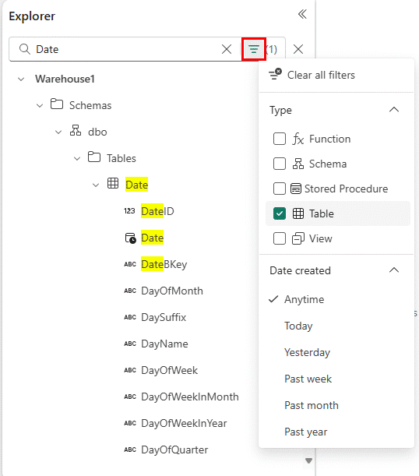Viewport: 419px width, 476px height.
Task: Click the scroll down arrow in Explorer
Action: click(x=308, y=461)
